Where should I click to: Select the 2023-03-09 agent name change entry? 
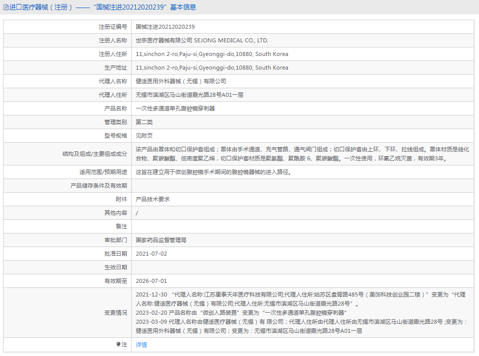pyautogui.click(x=302, y=326)
